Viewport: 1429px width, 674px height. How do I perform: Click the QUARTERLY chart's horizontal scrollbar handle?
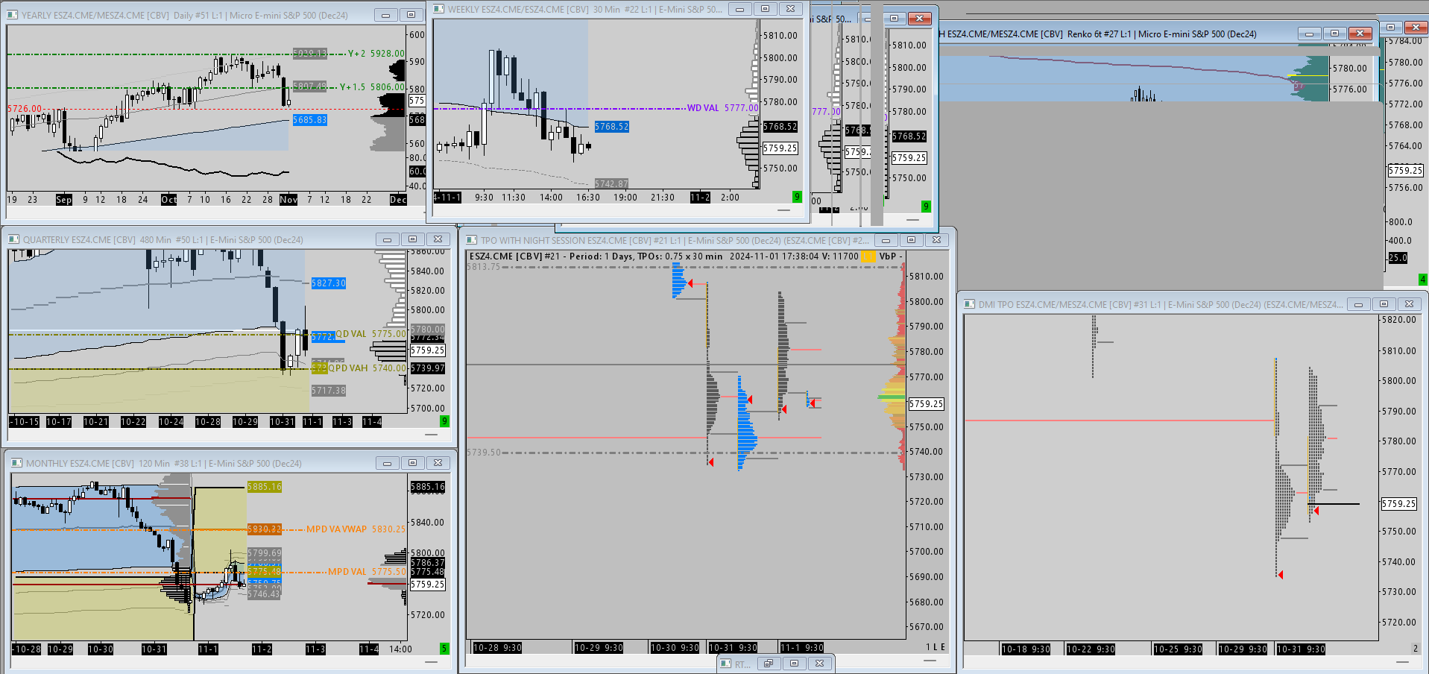pos(432,434)
